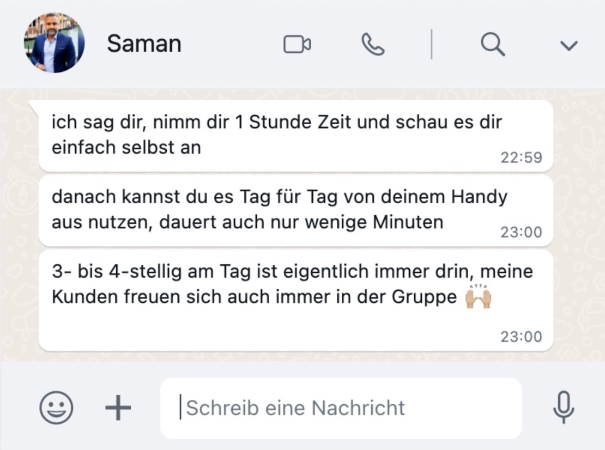Viewport: 605px width, 450px height.
Task: Start a video call with Saman
Action: [x=297, y=44]
